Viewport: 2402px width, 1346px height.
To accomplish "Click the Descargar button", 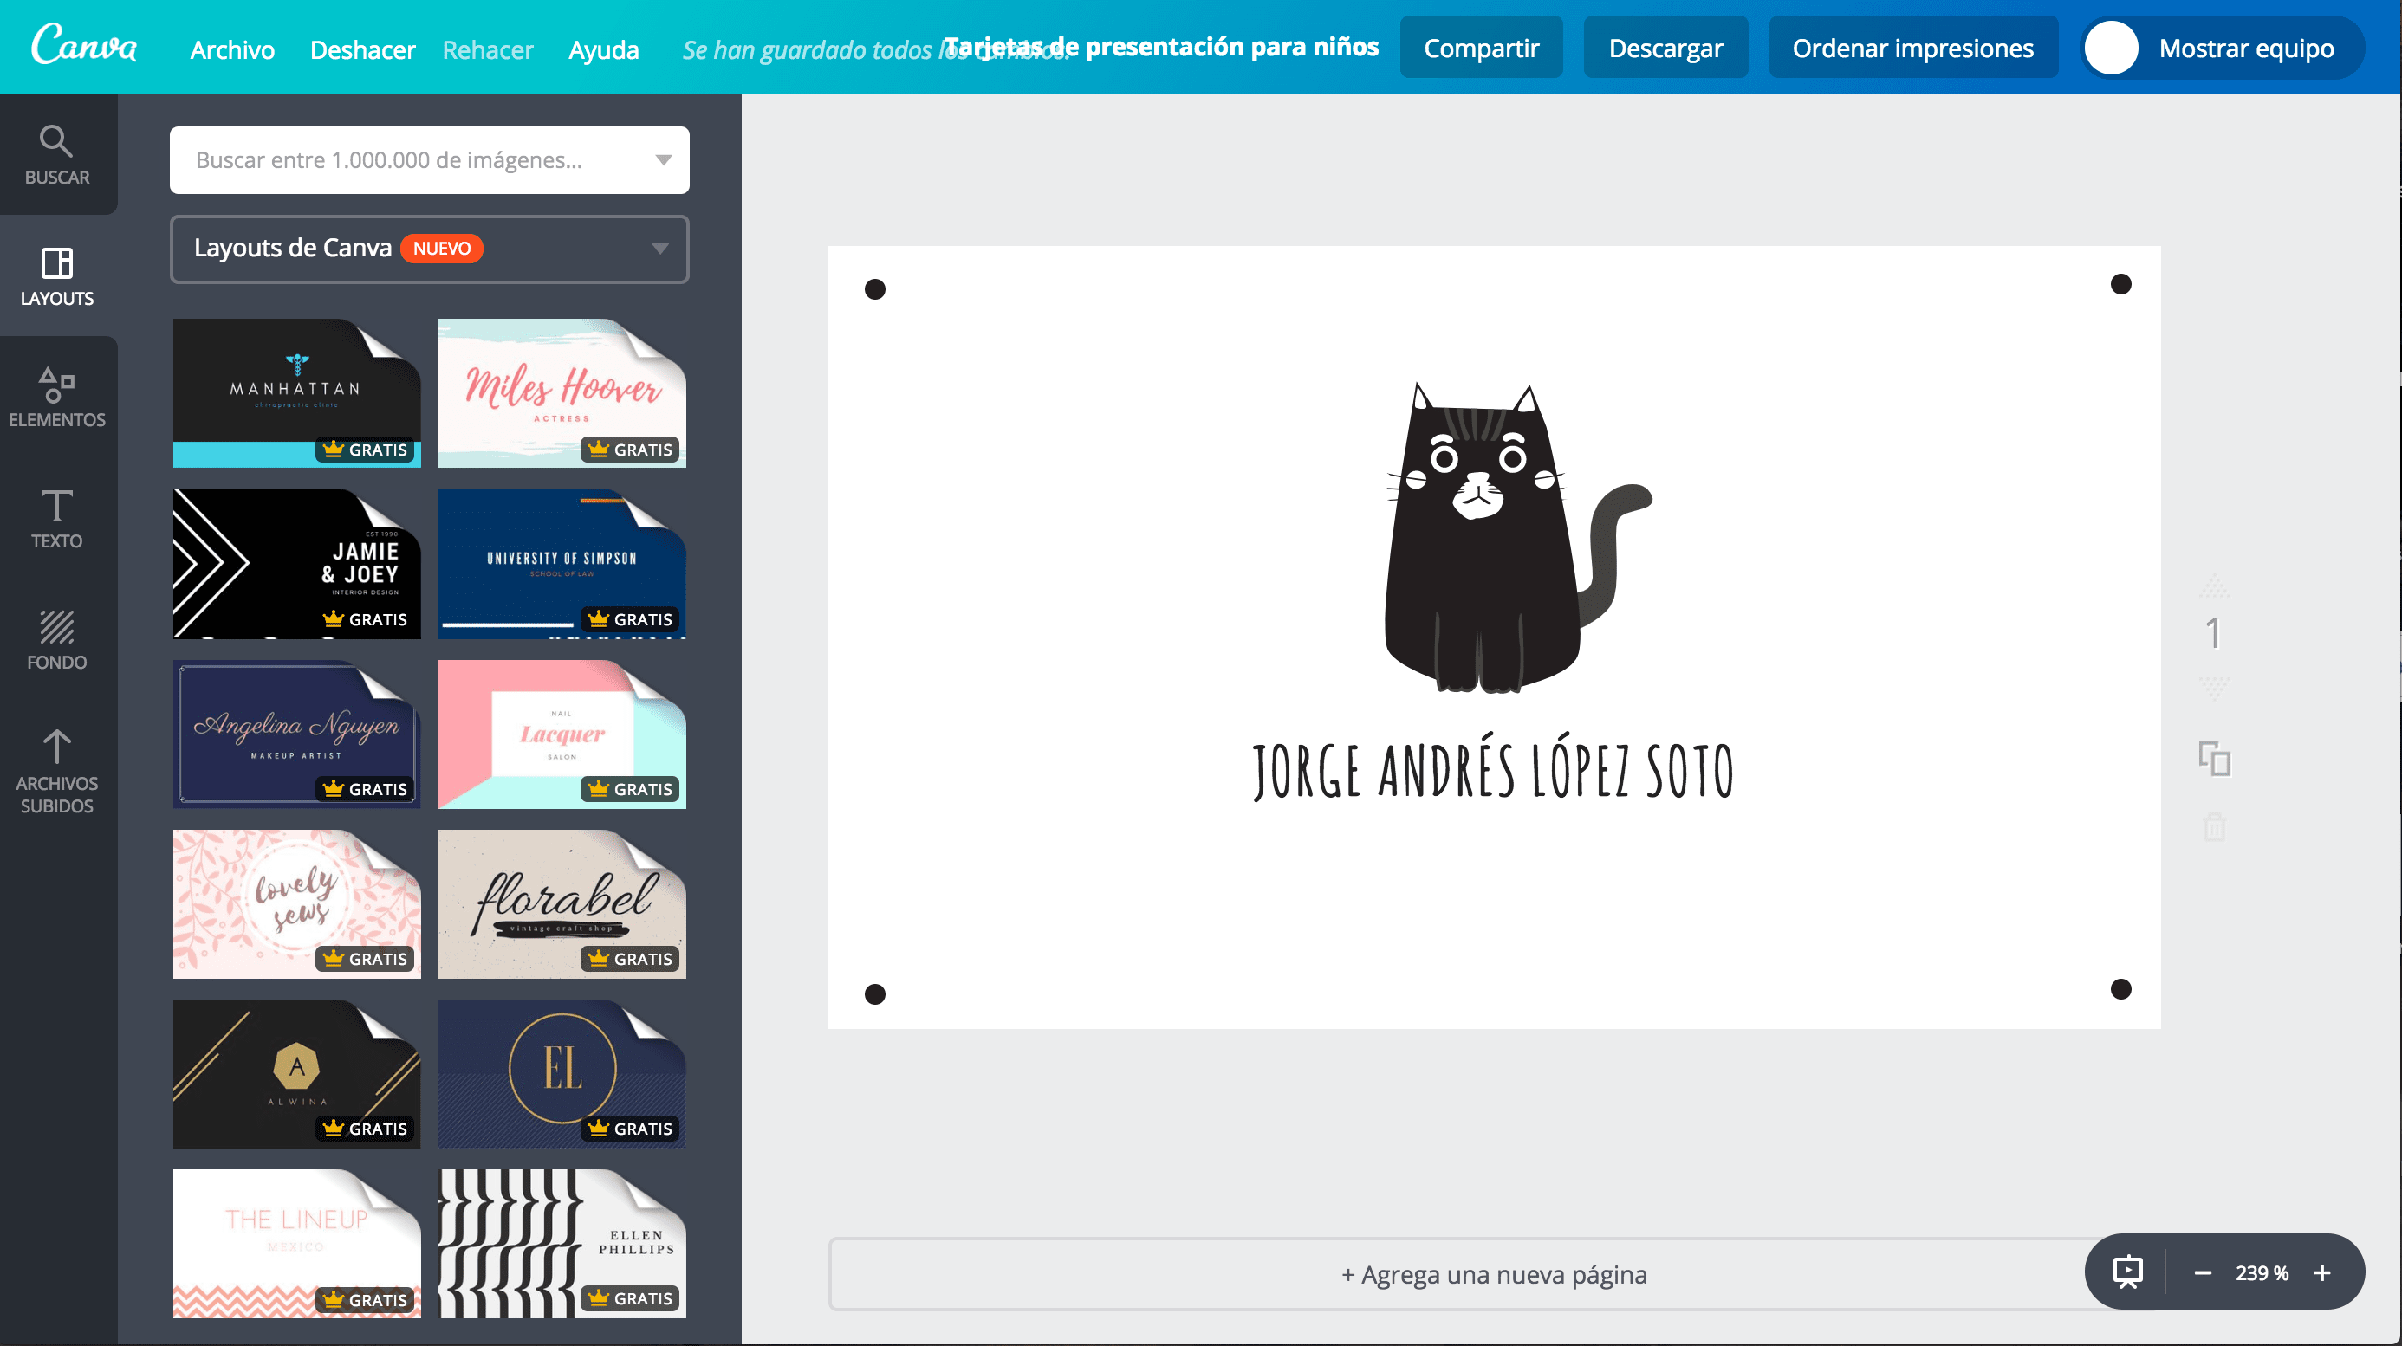I will [x=1665, y=48].
